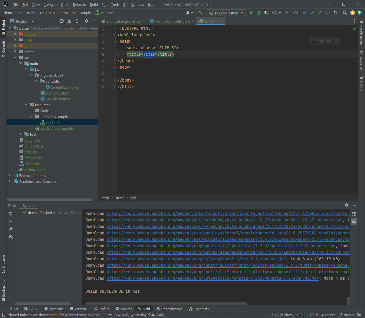Click the head breadcrumb in editor
Viewport: 365px width, 318px height.
point(120,198)
